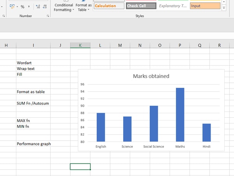Select the Maths bar in chart

180,115
